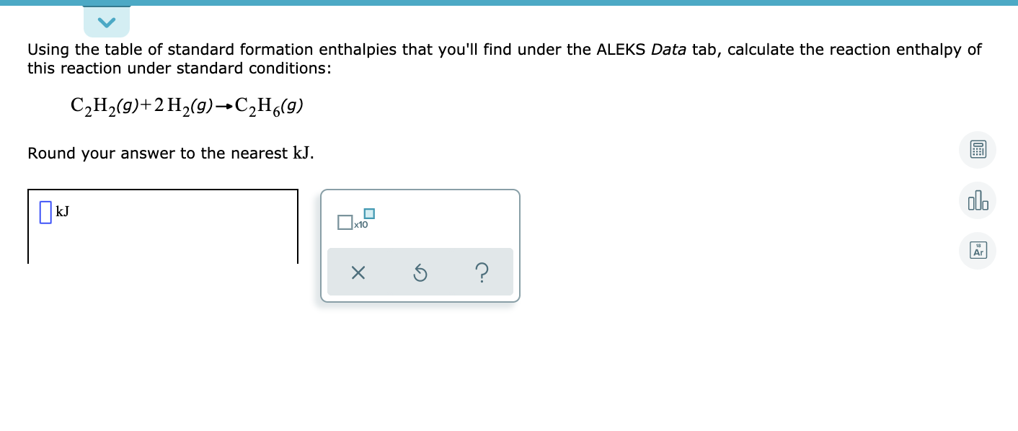Open answer help via the question mark

tap(482, 272)
